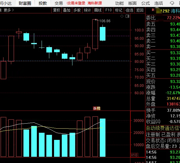Click the red R marker beside stock code
This screenshot has height=163, width=180.
pos(153,10)
